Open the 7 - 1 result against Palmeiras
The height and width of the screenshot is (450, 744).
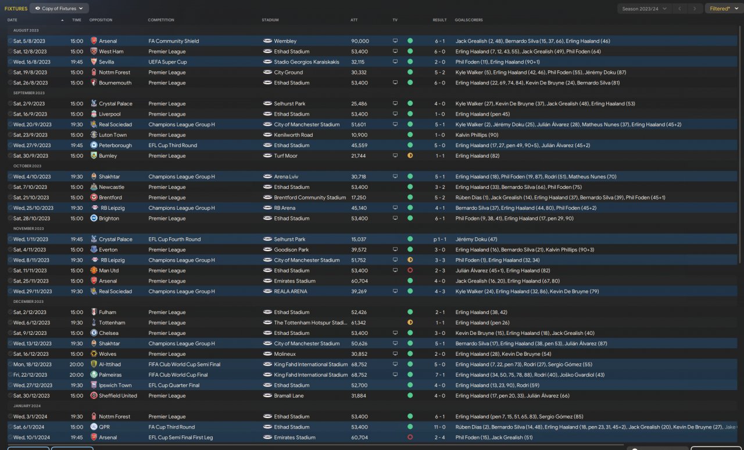click(x=439, y=375)
